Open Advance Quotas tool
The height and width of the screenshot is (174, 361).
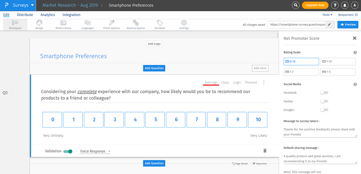coord(136,24)
